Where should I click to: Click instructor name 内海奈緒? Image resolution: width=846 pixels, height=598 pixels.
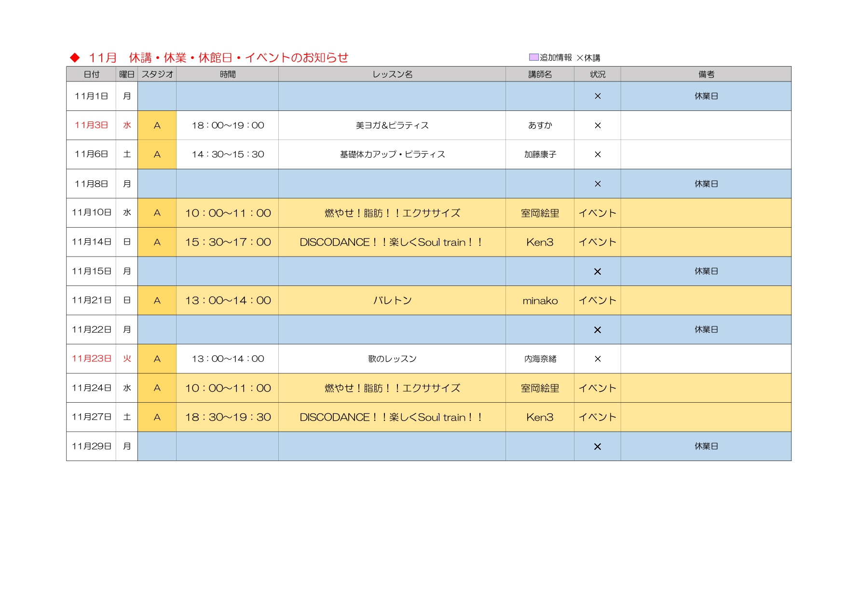540,359
